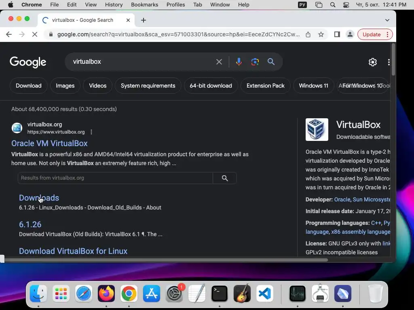Start voice search with microphone
414x310 pixels.
click(239, 62)
